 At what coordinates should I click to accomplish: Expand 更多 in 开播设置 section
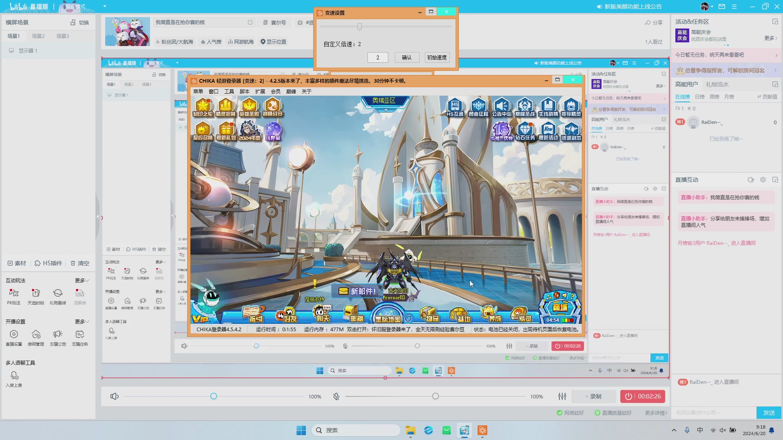pos(82,321)
